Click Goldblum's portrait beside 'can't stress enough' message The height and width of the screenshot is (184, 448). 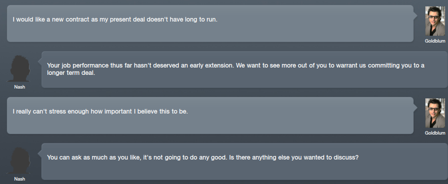click(x=435, y=113)
